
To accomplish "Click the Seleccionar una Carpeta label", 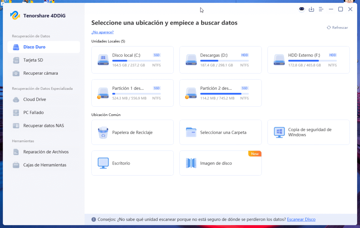I will 223,133.
